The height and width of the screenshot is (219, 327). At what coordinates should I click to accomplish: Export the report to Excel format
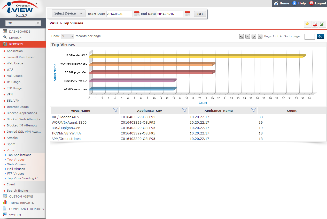[x=322, y=24]
